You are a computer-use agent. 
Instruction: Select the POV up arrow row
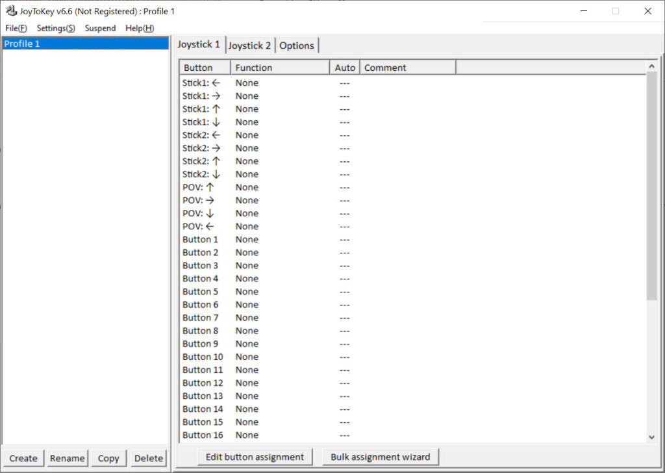[412, 187]
